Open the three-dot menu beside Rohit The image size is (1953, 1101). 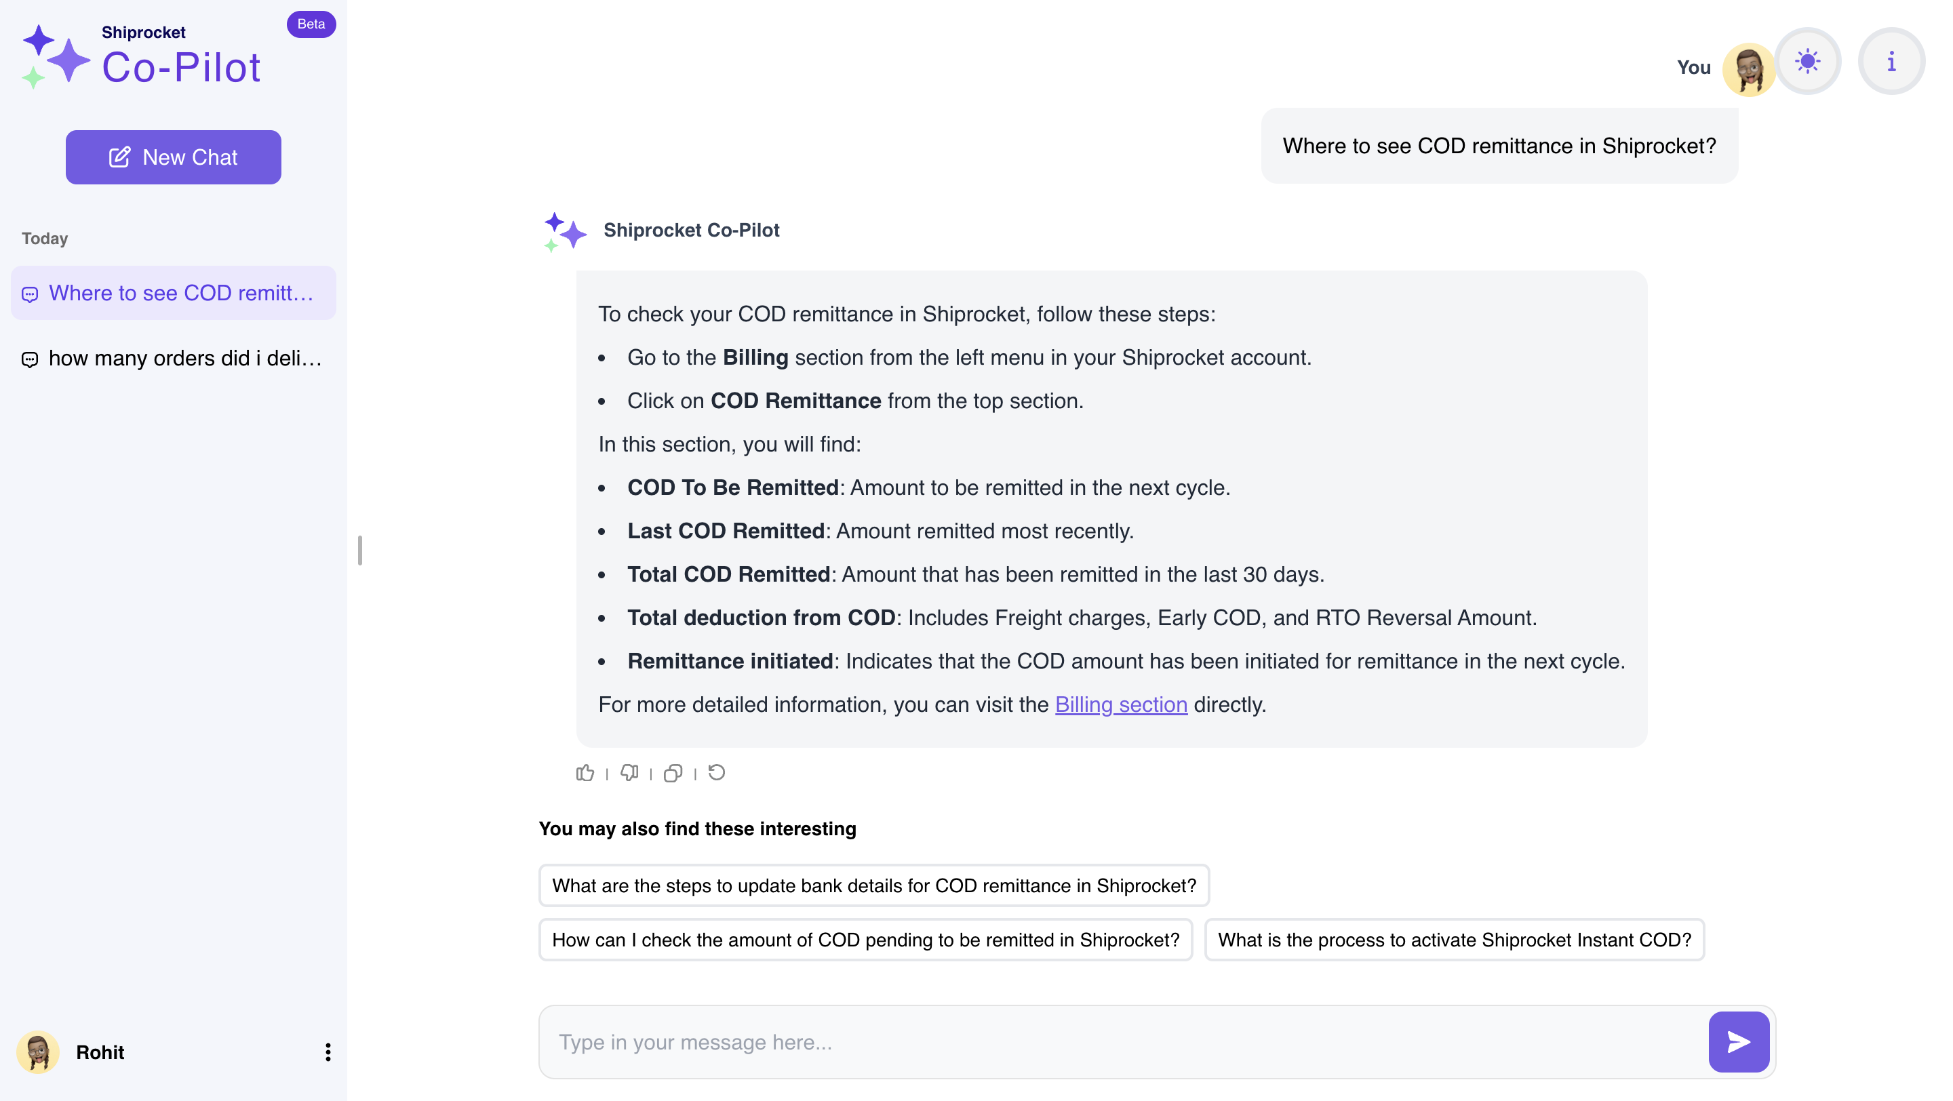(328, 1052)
